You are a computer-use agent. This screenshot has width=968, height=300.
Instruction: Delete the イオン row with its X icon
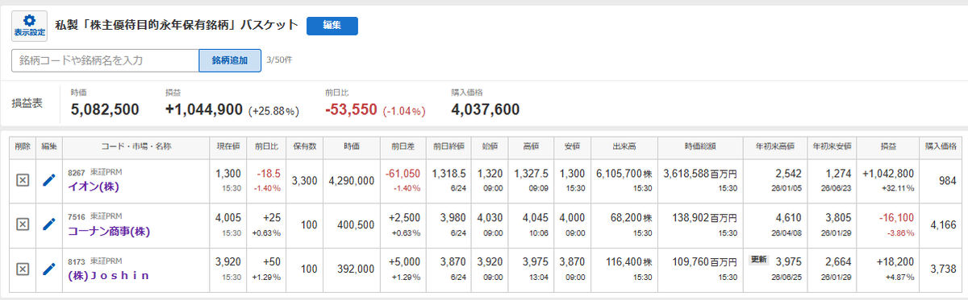click(23, 180)
